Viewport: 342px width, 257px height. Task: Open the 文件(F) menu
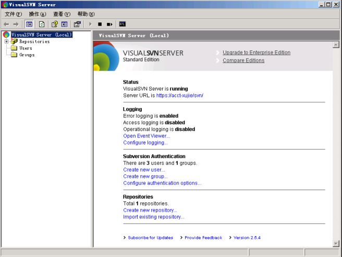click(14, 14)
